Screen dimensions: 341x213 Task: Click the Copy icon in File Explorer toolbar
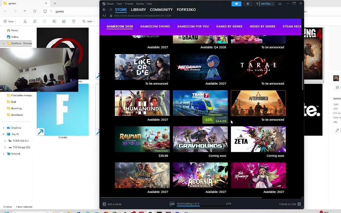[35, 21]
